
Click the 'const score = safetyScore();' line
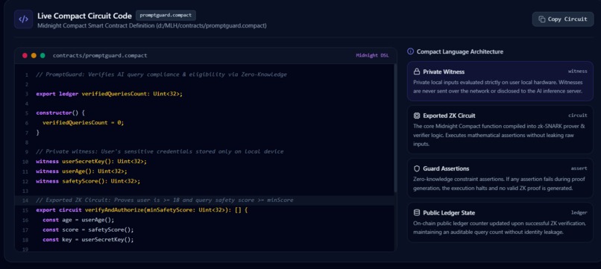coord(88,230)
